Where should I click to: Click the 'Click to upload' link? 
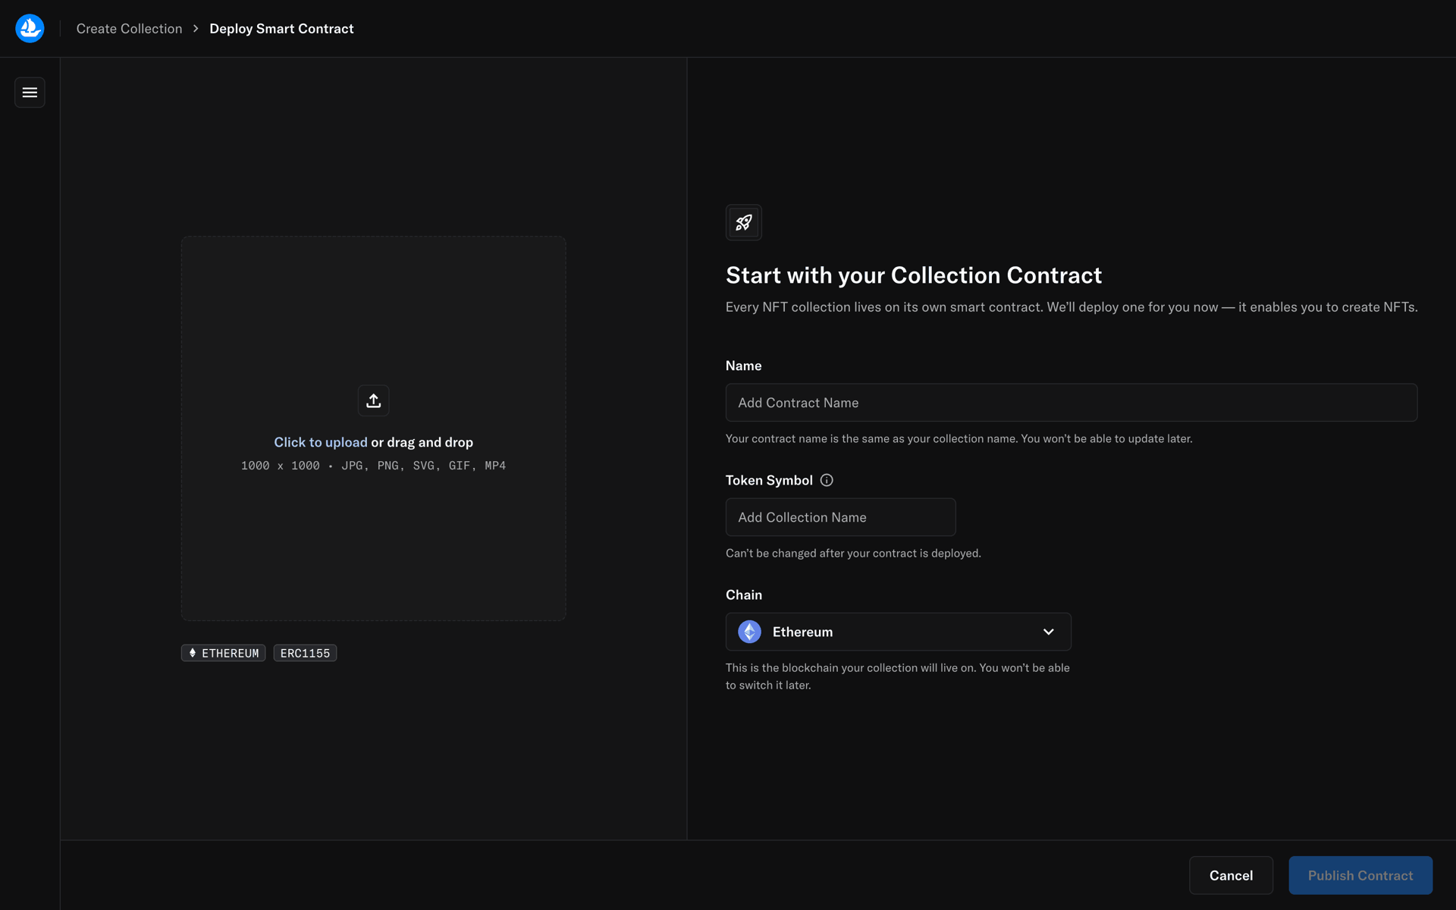pyautogui.click(x=320, y=442)
